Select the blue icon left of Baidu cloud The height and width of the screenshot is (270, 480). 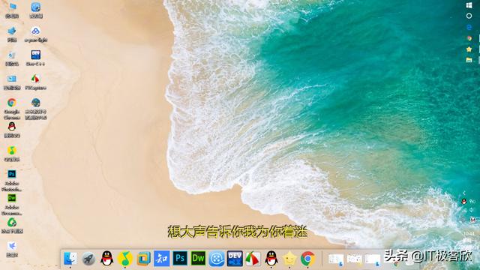click(x=12, y=34)
